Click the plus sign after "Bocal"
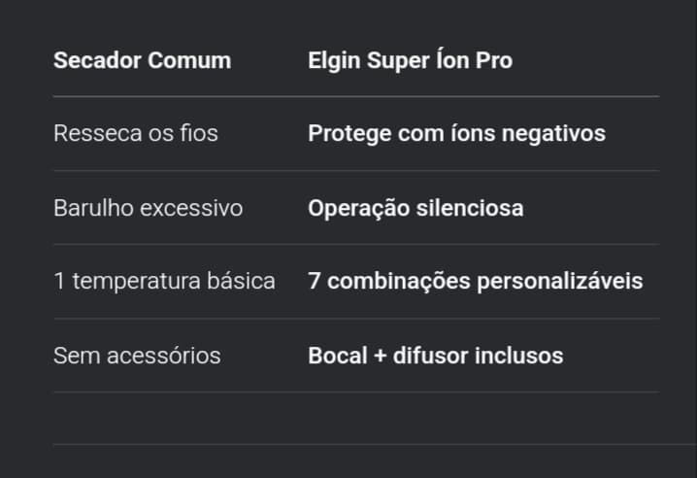Viewport: 697px width, 478px height. coord(381,356)
